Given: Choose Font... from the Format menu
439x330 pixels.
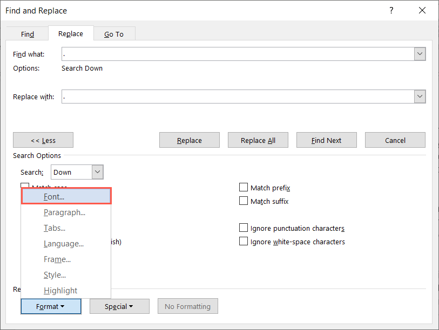Looking at the screenshot, I should (66, 197).
